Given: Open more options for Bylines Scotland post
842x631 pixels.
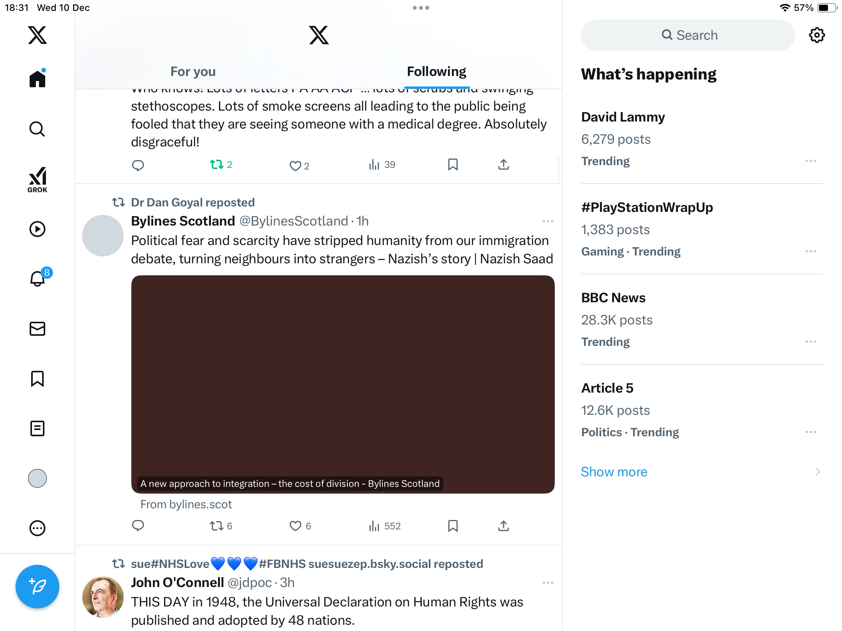Looking at the screenshot, I should tap(548, 221).
